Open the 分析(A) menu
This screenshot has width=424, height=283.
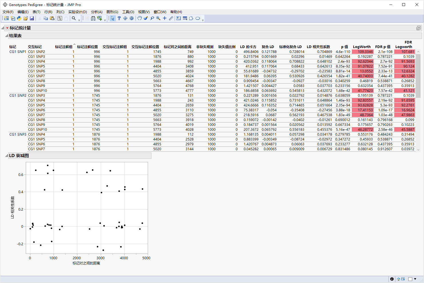(96, 12)
